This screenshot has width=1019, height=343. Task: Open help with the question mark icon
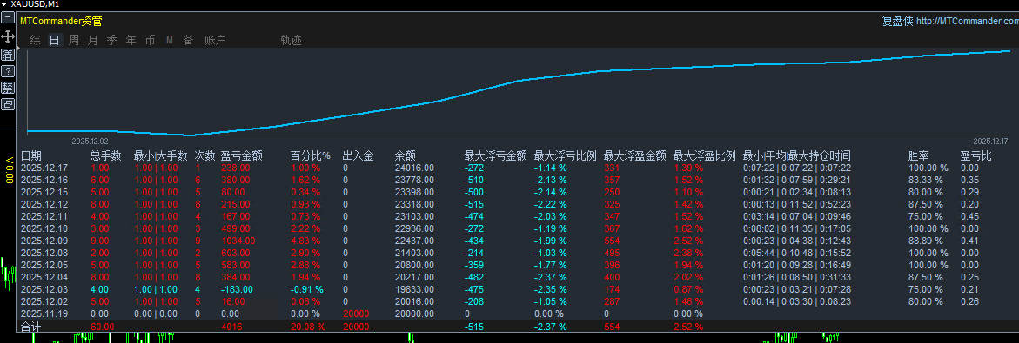[x=8, y=70]
